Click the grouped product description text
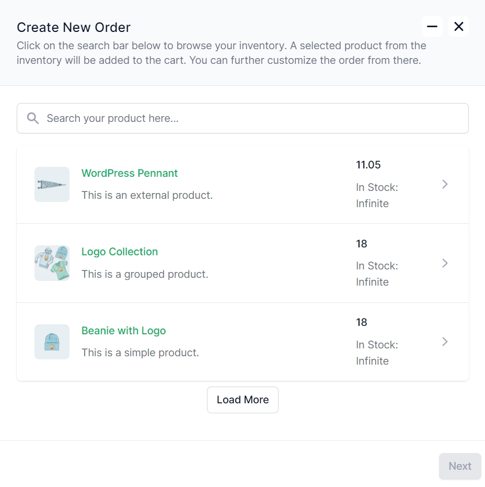 [x=145, y=274]
